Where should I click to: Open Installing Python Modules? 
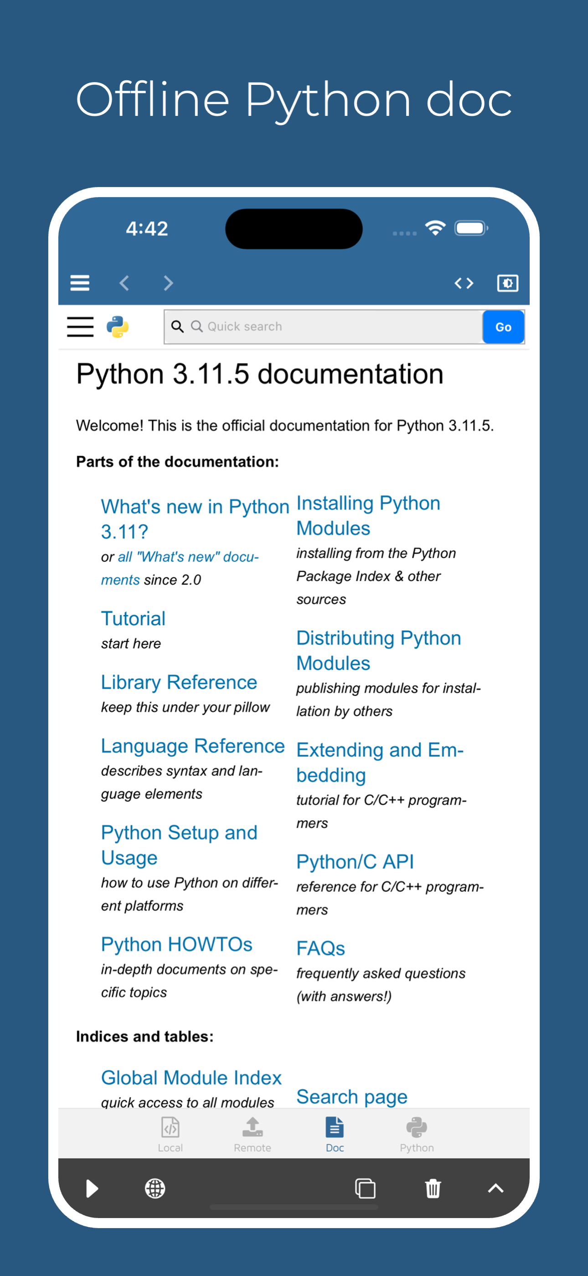pyautogui.click(x=368, y=515)
